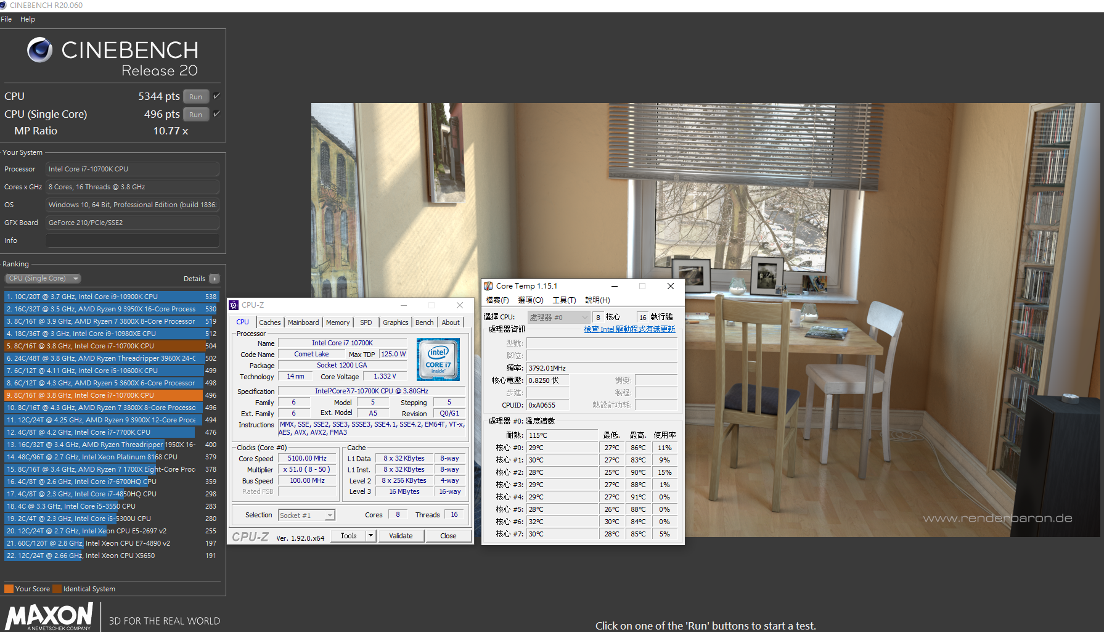Screen dimensions: 1104x632
Task: Select ranking row 5 i7-10700K scoring 504
Action: 111,346
